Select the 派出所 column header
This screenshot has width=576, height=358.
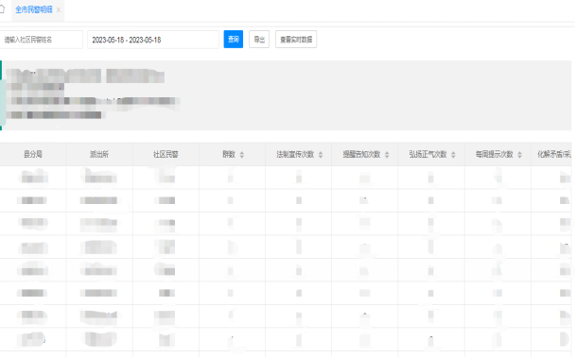click(99, 154)
